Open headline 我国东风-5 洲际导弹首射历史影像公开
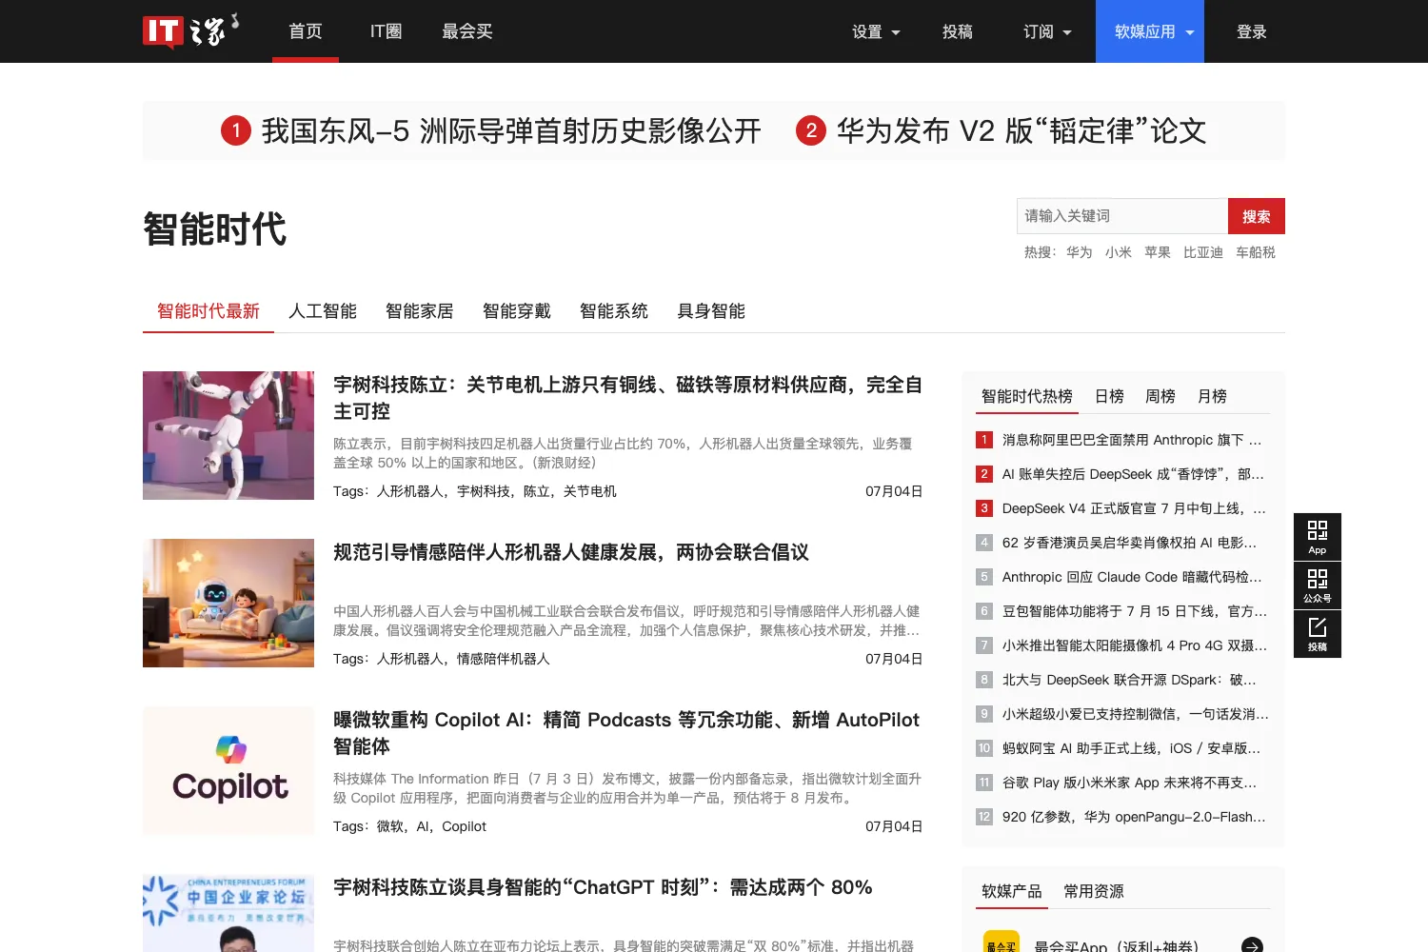The width and height of the screenshot is (1428, 952). click(x=511, y=130)
